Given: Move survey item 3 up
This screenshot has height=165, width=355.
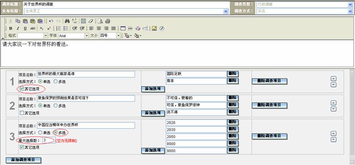Looking at the screenshot, I should click(334, 133).
